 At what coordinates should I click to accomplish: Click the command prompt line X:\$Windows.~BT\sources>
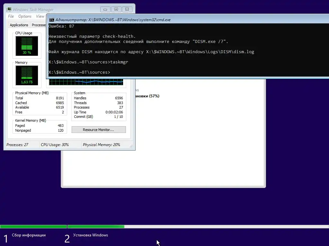(79, 72)
